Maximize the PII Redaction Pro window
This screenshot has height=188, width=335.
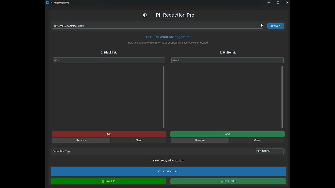pos(278,3)
